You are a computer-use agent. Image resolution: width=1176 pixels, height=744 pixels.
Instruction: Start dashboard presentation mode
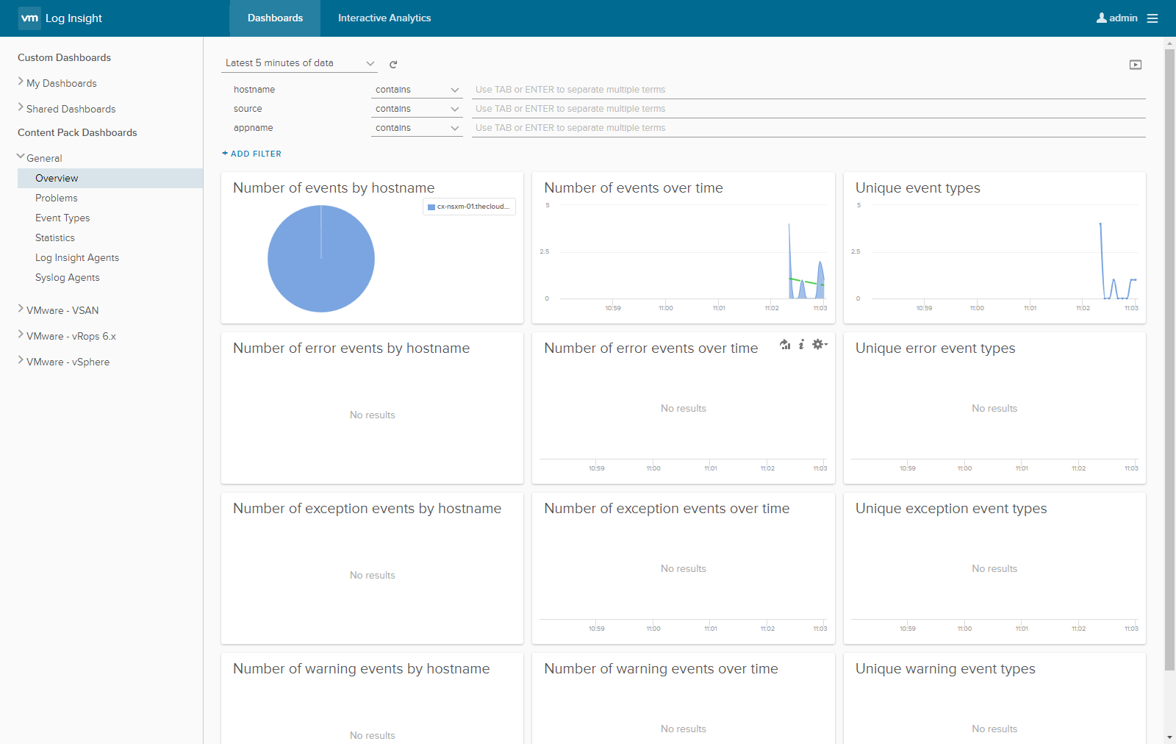1135,65
